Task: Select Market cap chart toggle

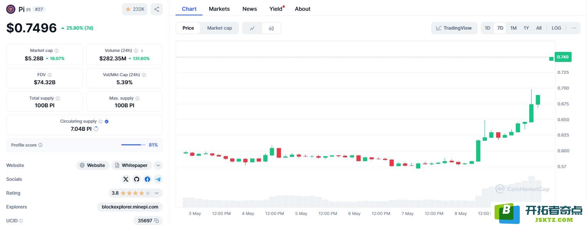Action: (219, 28)
